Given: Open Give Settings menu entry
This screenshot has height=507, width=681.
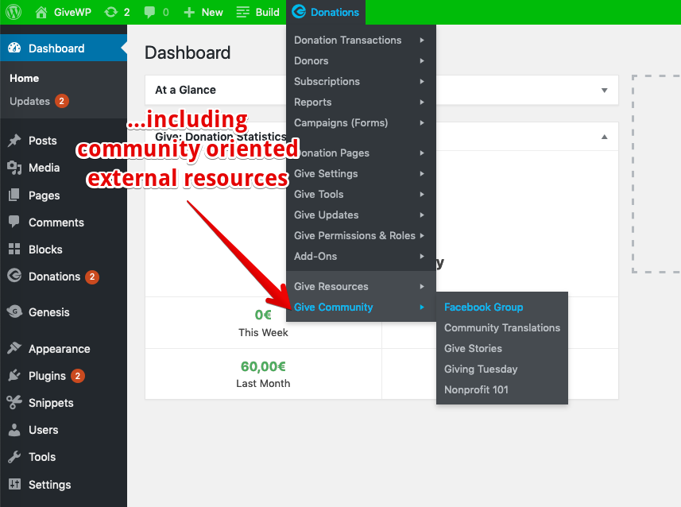Looking at the screenshot, I should point(361,173).
